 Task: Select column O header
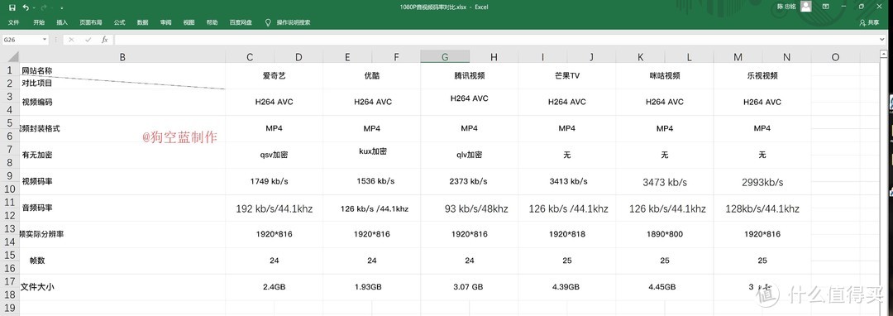tap(835, 56)
